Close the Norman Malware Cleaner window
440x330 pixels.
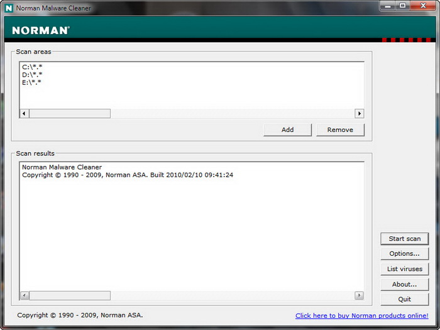[423, 6]
